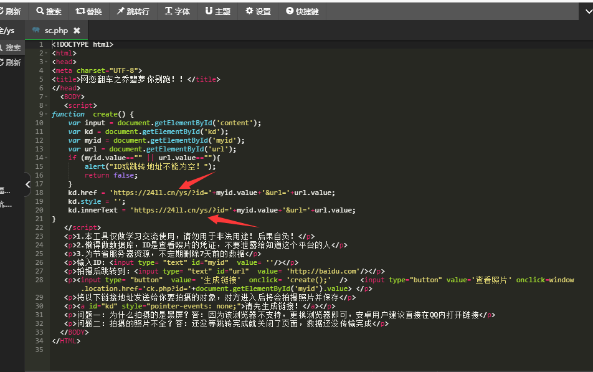Collapse the left sidebar panel with arrow handle
The width and height of the screenshot is (593, 372).
(27, 184)
